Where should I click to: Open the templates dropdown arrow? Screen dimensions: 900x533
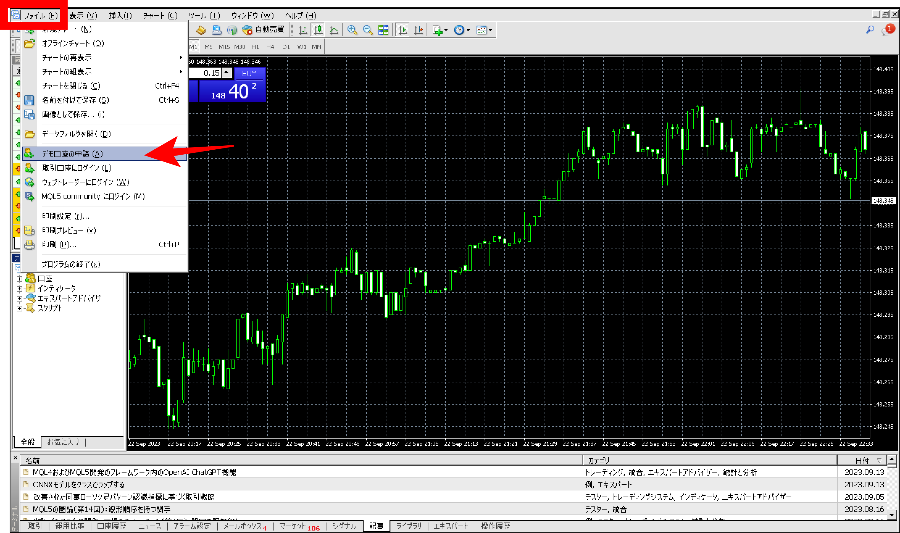click(x=490, y=30)
